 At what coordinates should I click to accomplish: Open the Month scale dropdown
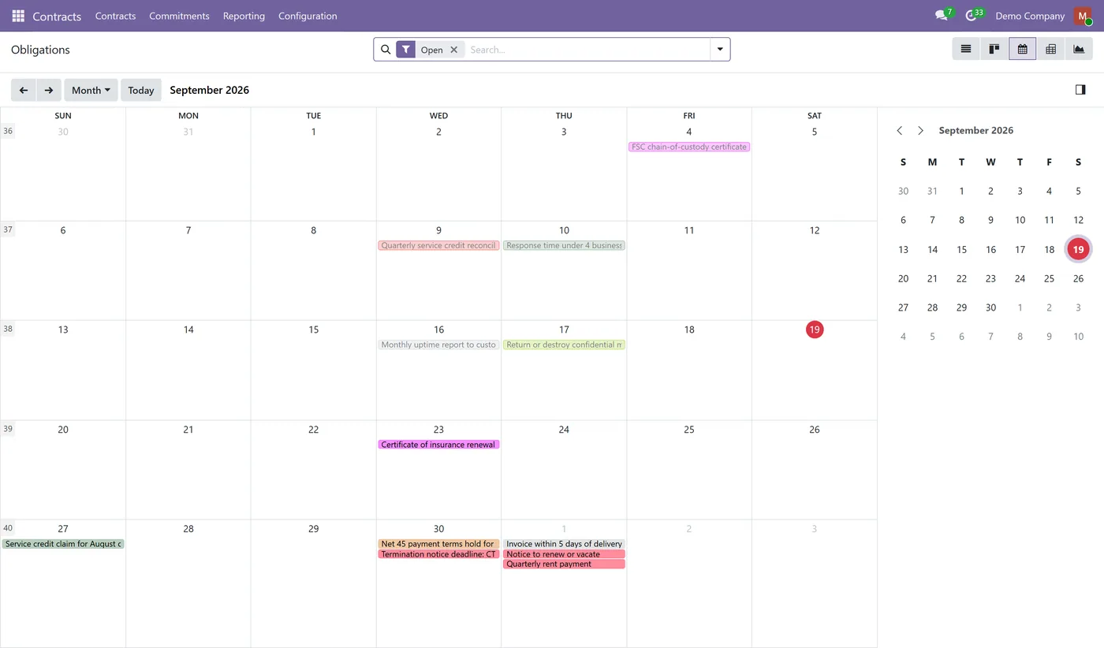click(91, 90)
